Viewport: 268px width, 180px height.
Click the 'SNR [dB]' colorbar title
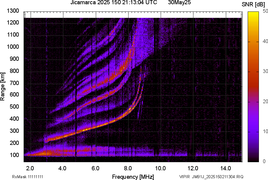pos(253,5)
